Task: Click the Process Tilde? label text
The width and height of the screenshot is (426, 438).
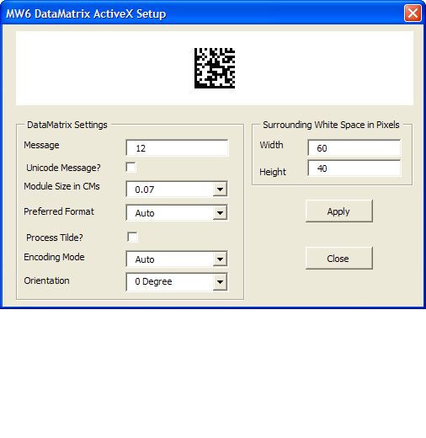Action: (55, 238)
